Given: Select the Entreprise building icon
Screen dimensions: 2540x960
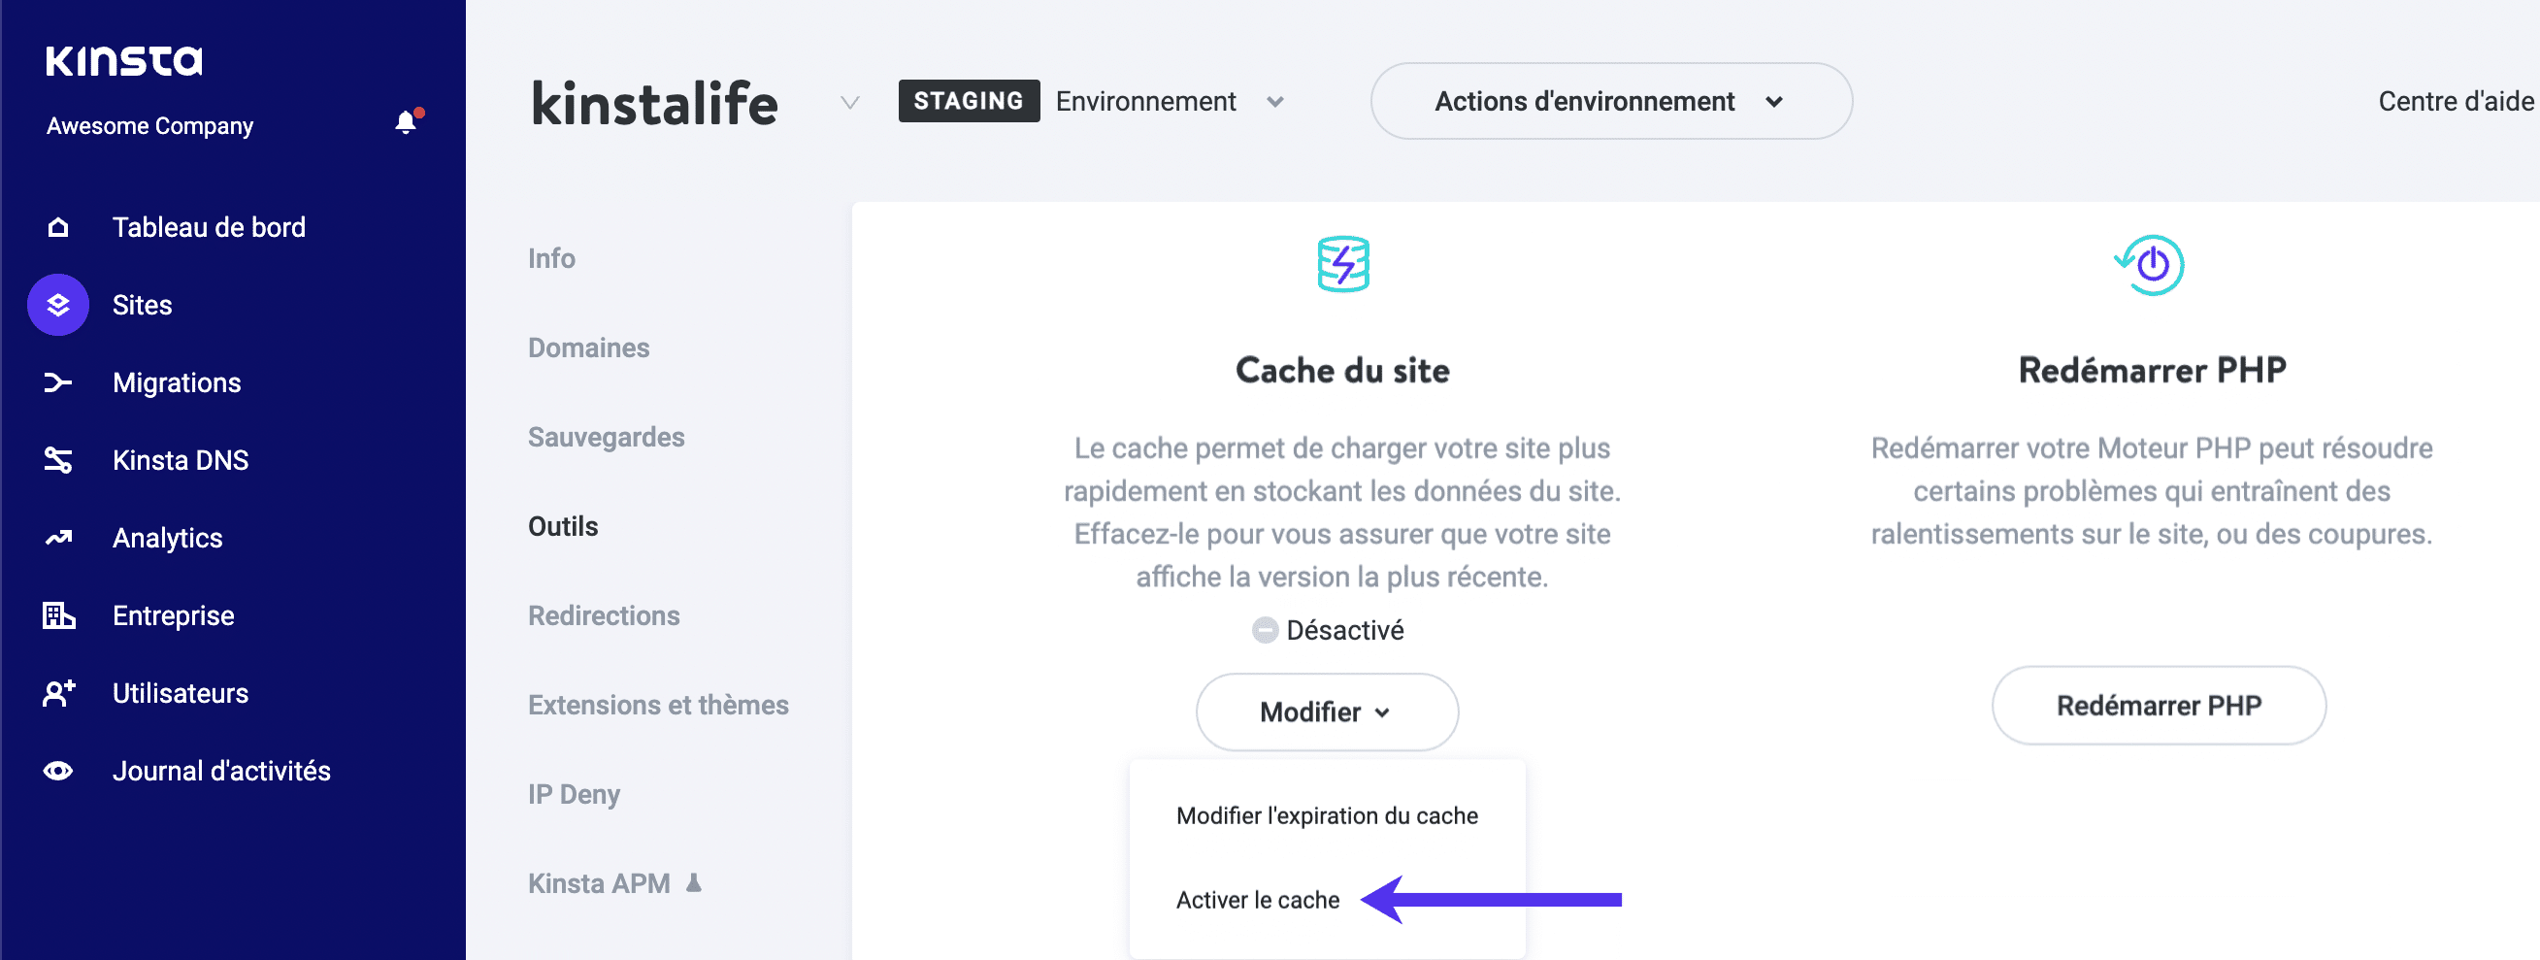Looking at the screenshot, I should pyautogui.click(x=58, y=615).
